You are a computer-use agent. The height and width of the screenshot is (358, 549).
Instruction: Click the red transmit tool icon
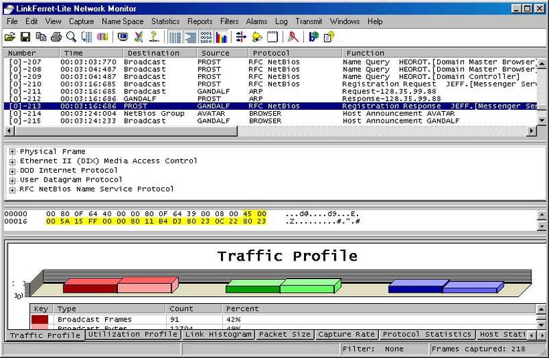(x=293, y=37)
